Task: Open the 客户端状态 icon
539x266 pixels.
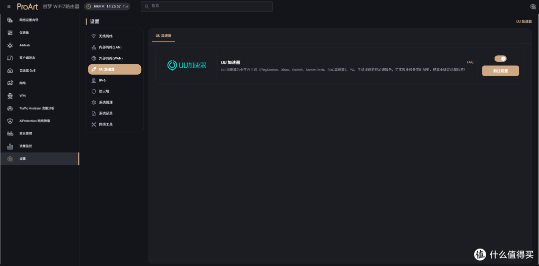Action: point(10,58)
